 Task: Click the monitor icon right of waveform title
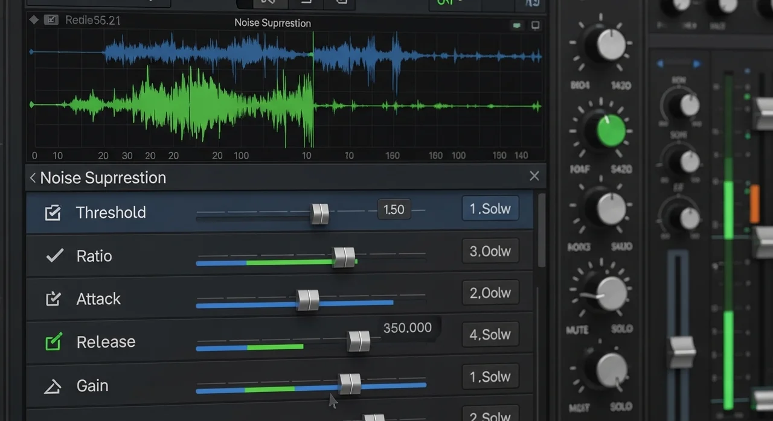[535, 25]
